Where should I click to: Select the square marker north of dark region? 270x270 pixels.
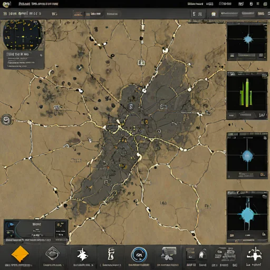[x=141, y=62]
